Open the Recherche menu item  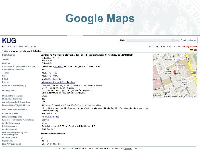tap(7, 46)
